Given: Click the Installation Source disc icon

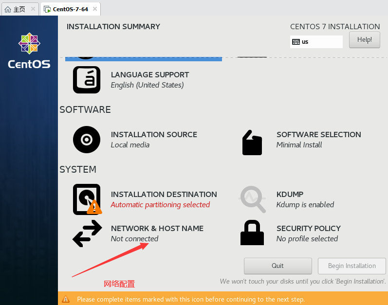Looking at the screenshot, I should tap(87, 140).
